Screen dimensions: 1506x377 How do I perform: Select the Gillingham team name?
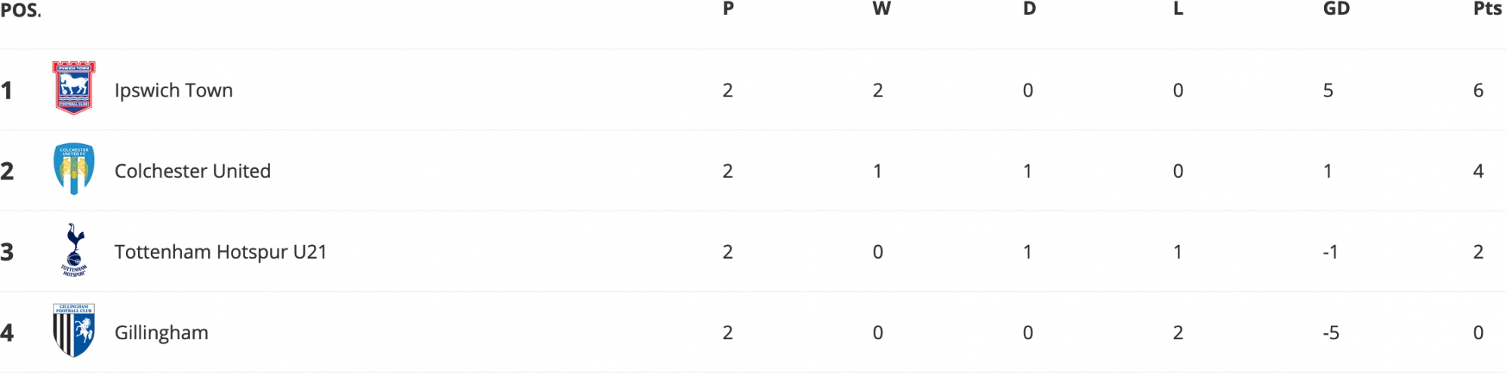click(161, 333)
